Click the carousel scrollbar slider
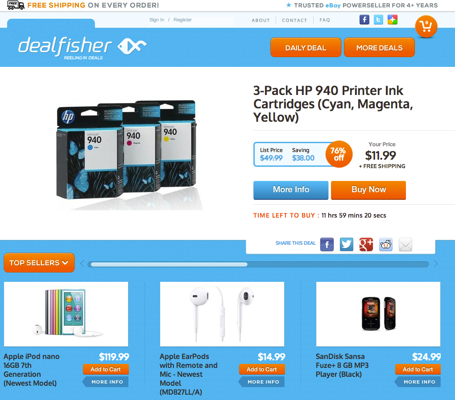The image size is (455, 400). [x=169, y=264]
